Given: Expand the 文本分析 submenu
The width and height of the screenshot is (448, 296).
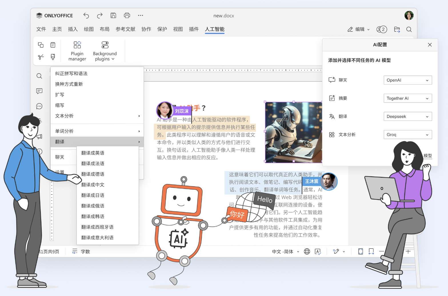Looking at the screenshot, I should click(97, 116).
